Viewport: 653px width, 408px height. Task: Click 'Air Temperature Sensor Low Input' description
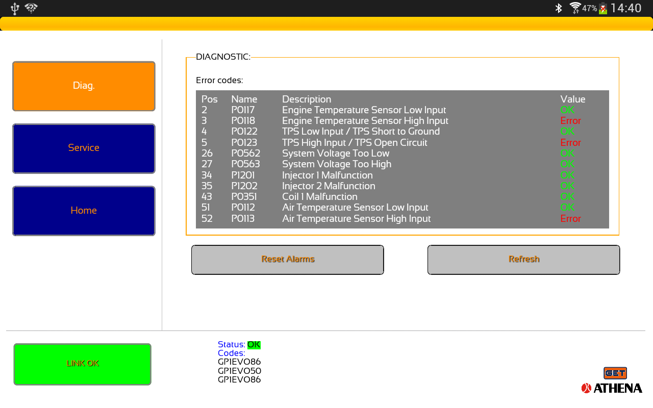355,208
